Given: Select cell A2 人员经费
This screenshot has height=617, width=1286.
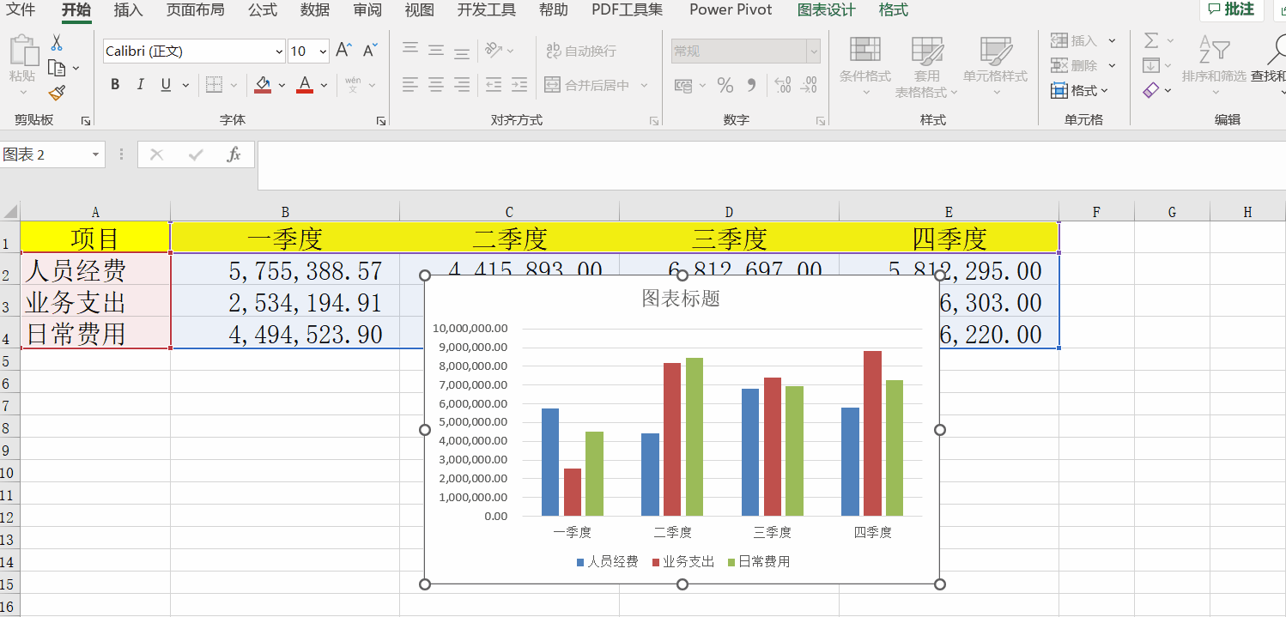Looking at the screenshot, I should coord(95,269).
